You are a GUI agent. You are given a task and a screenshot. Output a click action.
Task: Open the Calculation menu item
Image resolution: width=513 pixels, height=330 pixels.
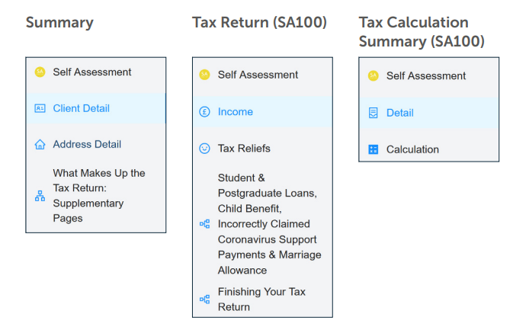pos(428,149)
